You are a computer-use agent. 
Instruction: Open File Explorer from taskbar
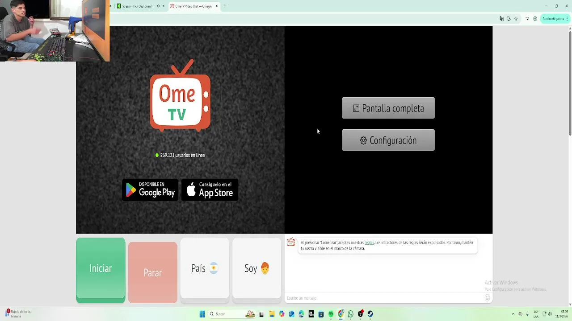click(272, 314)
